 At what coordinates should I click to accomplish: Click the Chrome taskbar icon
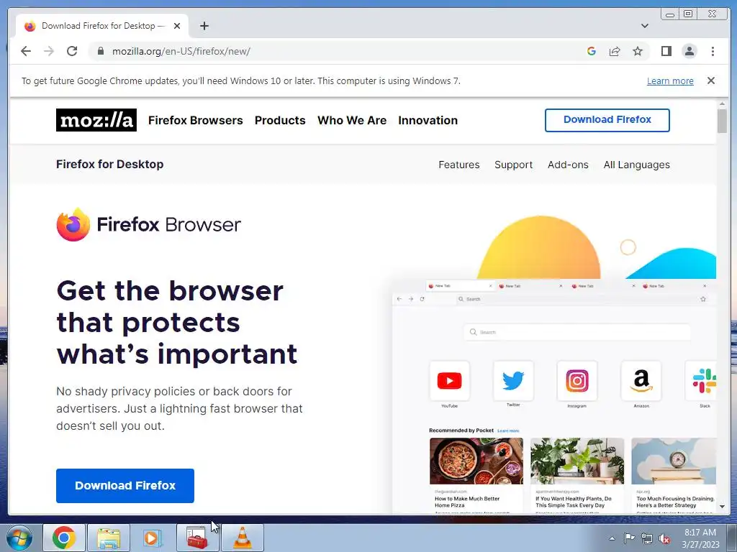coord(64,538)
